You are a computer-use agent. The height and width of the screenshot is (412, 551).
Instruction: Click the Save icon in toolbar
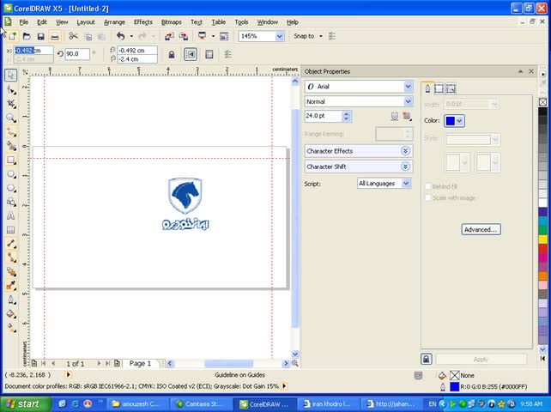(40, 36)
